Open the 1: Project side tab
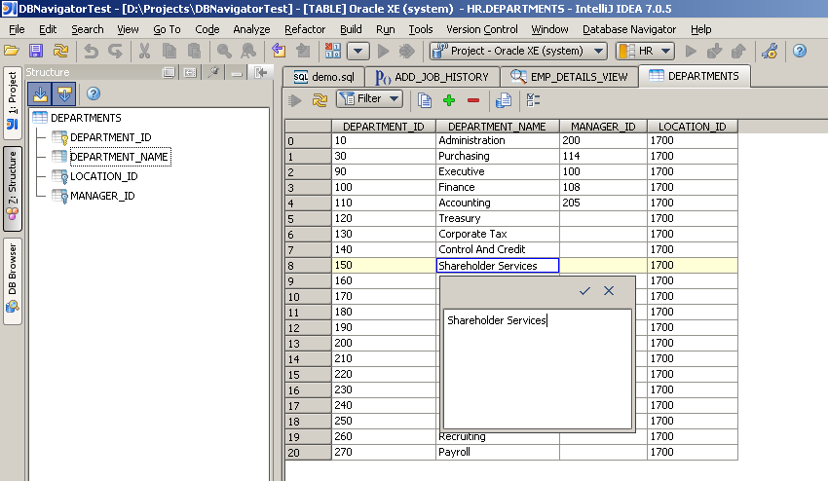Image resolution: width=828 pixels, height=481 pixels. click(x=12, y=102)
